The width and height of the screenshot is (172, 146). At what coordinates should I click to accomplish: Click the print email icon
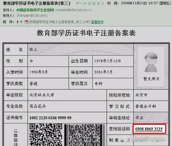(x=94, y=4)
